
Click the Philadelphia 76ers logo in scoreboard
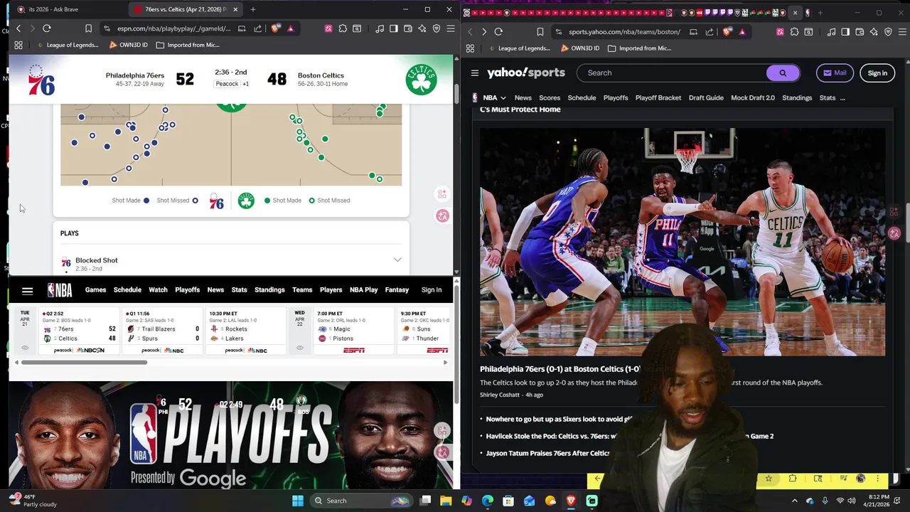(x=41, y=80)
